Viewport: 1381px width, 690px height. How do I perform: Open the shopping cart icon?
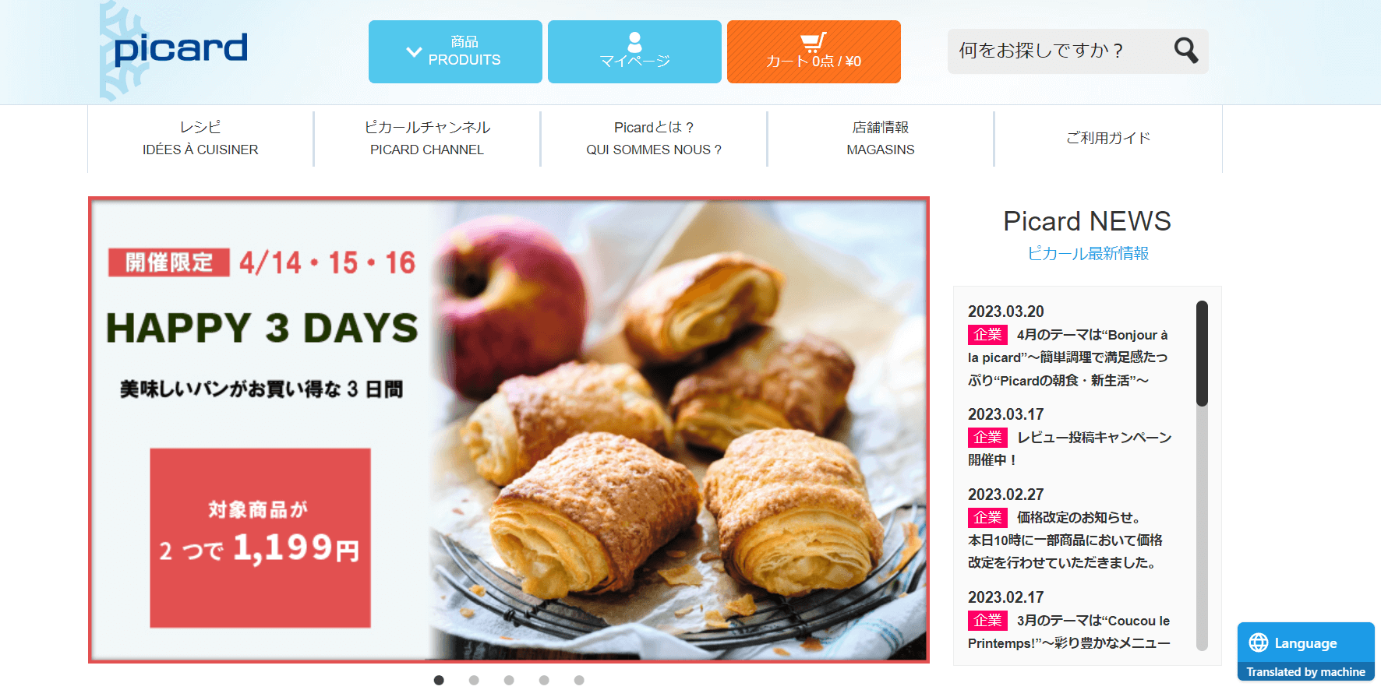point(813,42)
